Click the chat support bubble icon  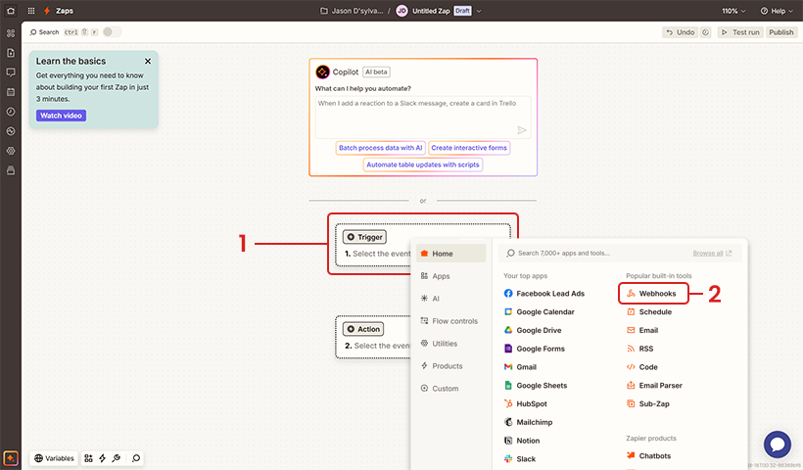[778, 445]
